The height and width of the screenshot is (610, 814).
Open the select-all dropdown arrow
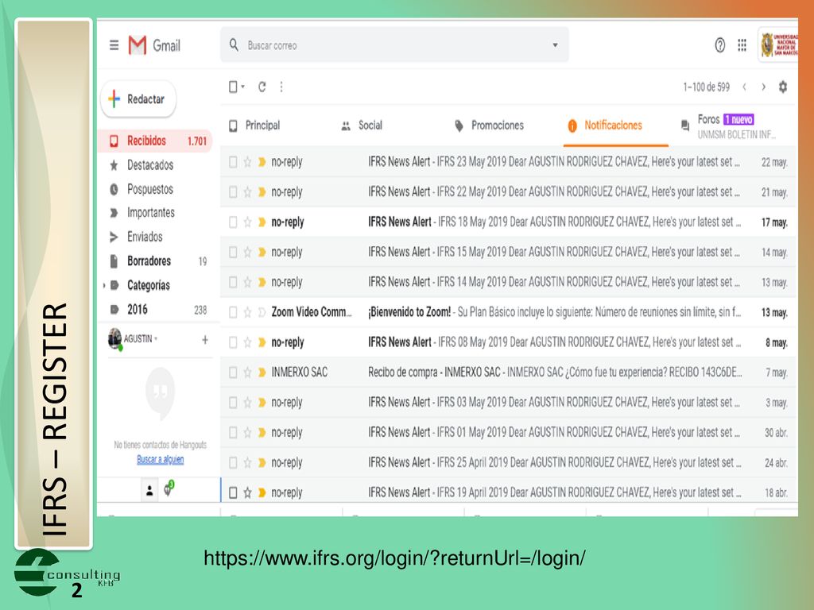(242, 87)
